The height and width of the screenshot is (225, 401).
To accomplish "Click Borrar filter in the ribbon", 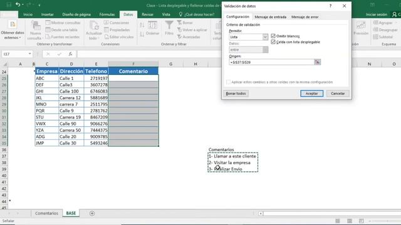I will tap(185, 22).
